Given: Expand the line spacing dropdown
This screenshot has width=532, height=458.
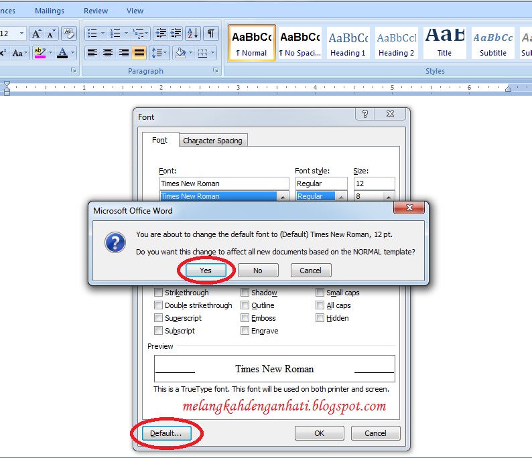Looking at the screenshot, I should click(x=165, y=52).
